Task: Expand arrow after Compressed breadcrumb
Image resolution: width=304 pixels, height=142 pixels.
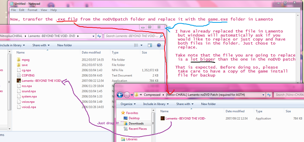Action: click(x=164, y=95)
